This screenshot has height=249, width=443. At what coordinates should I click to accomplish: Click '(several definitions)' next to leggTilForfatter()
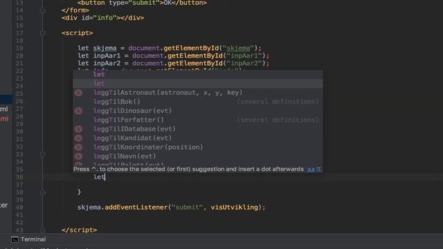pos(278,120)
